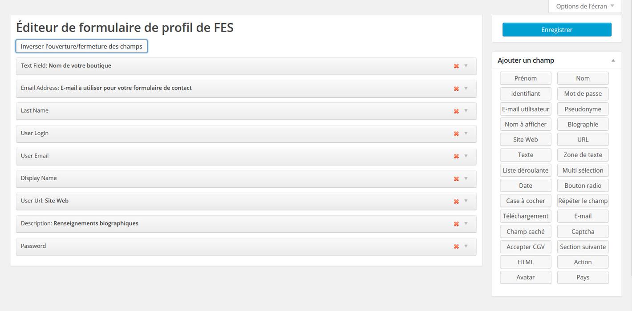This screenshot has width=632, height=311.
Task: Click the Enregistrer button
Action: [557, 30]
